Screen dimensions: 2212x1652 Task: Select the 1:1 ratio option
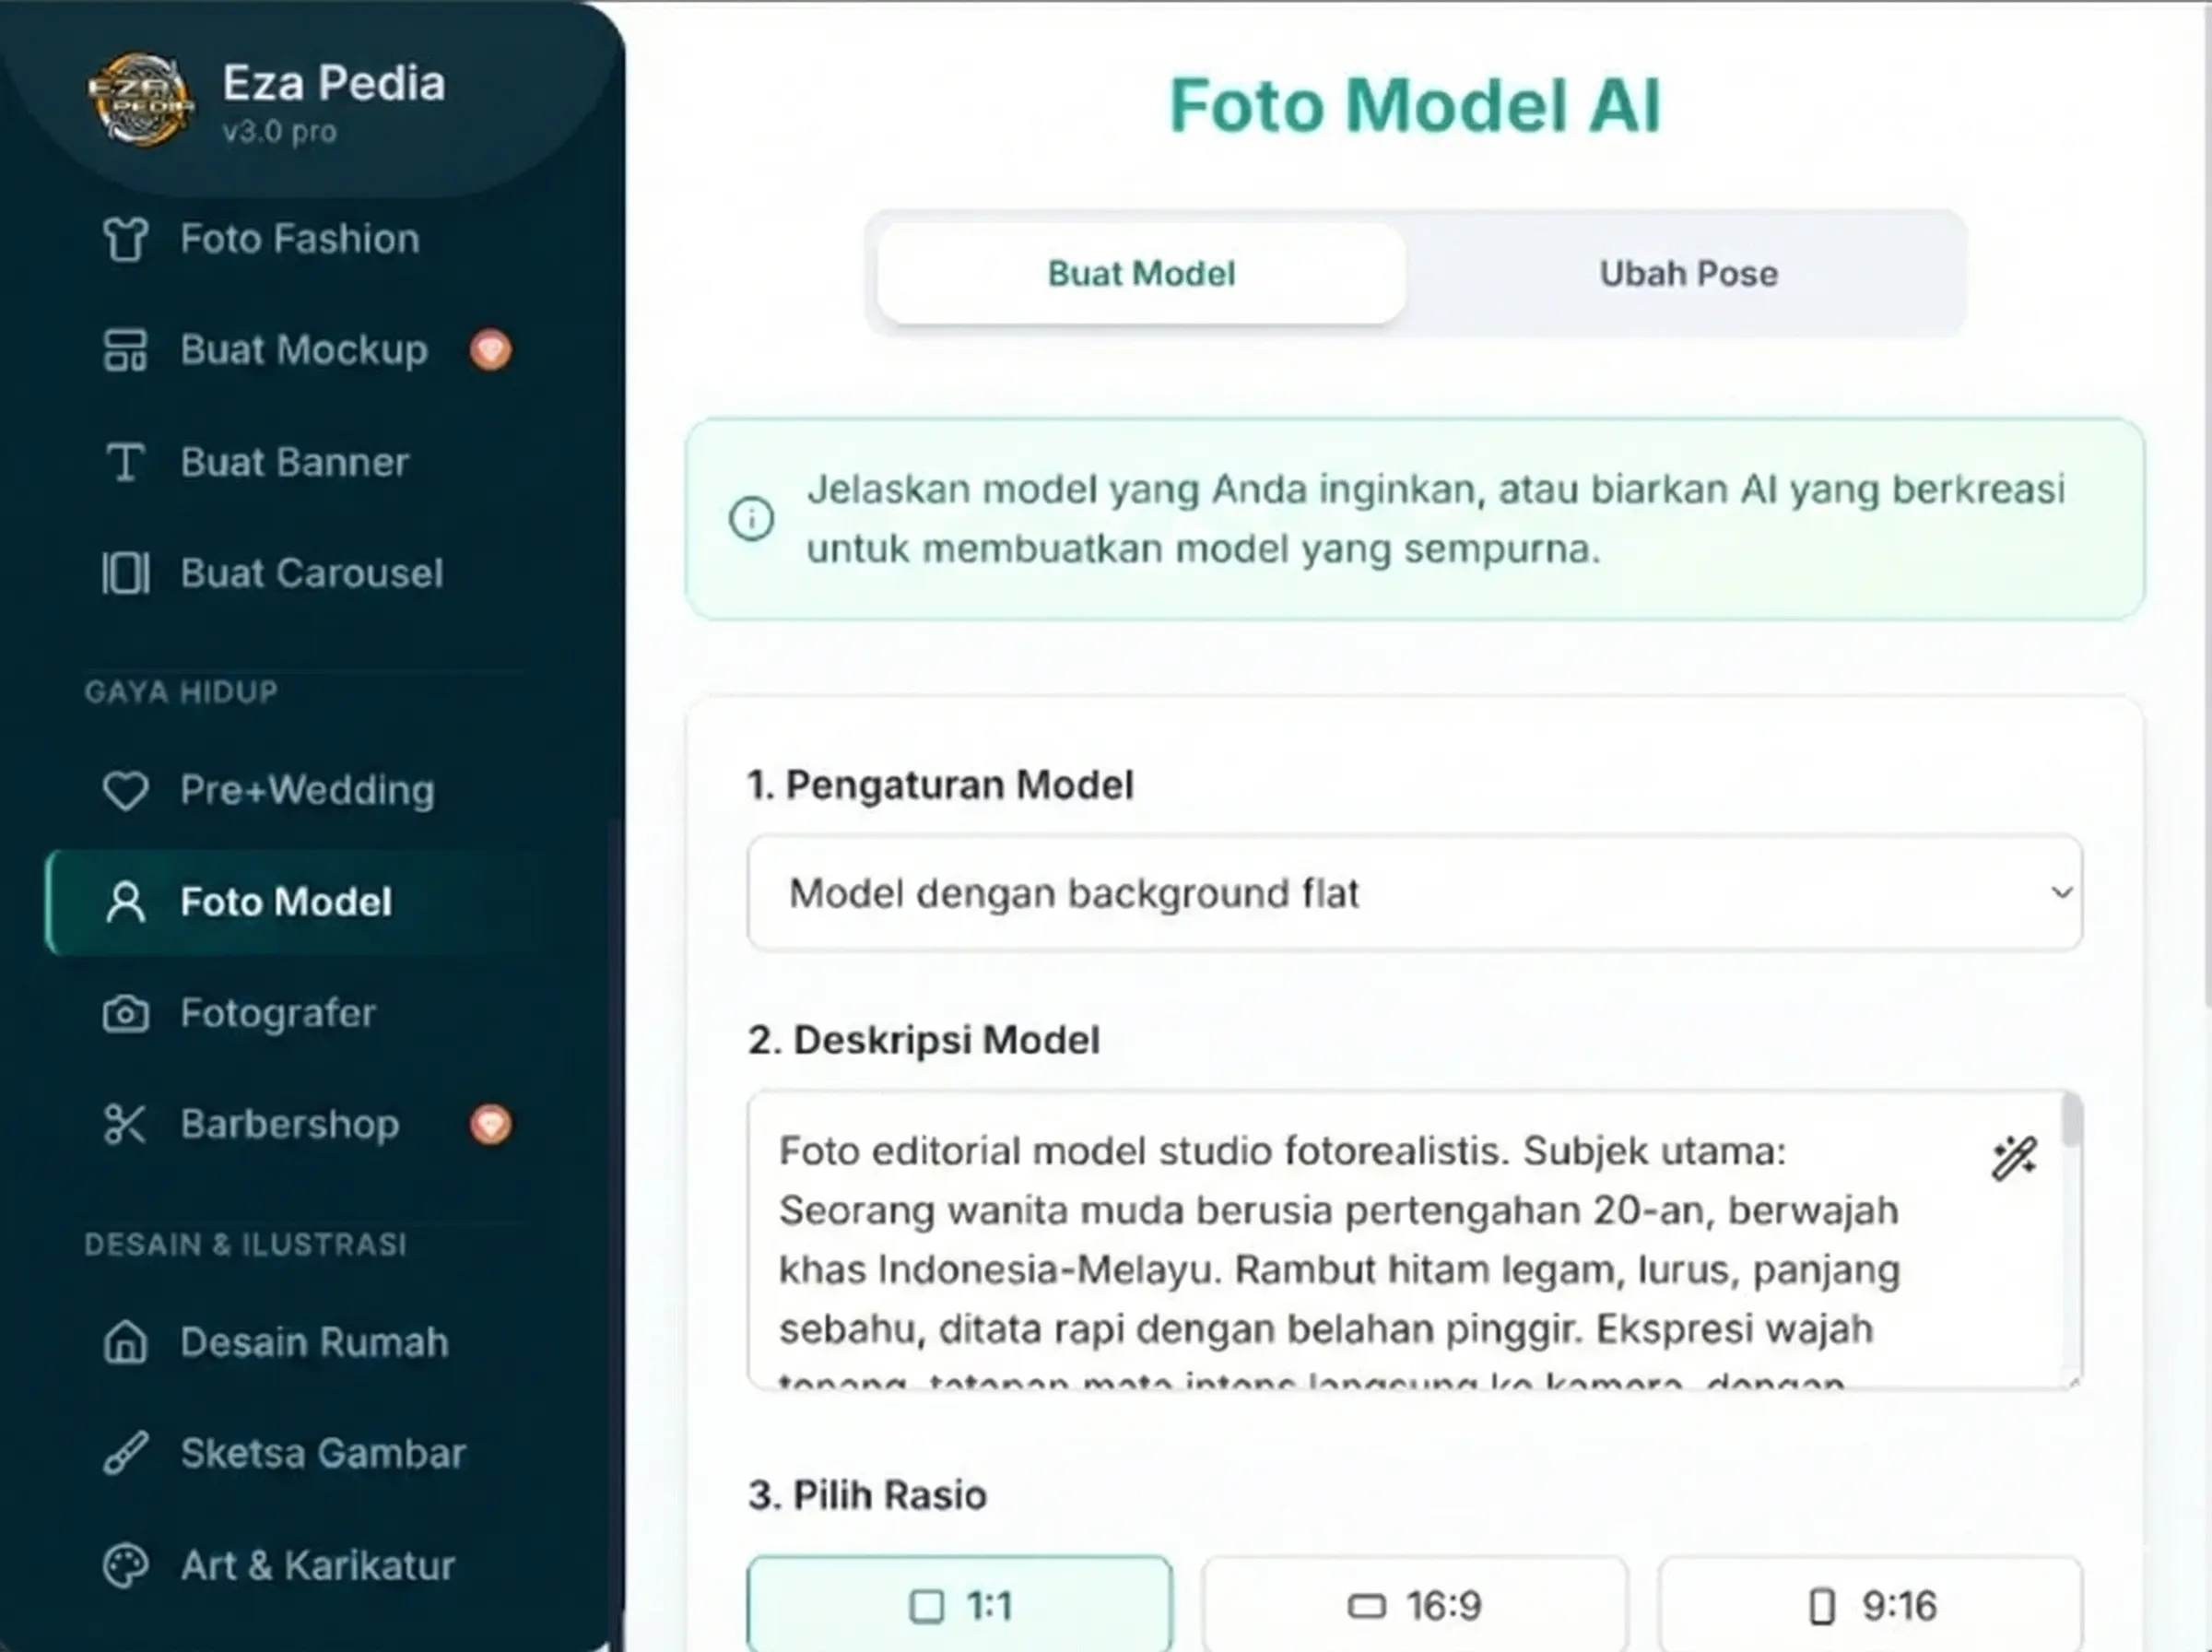[959, 1606]
